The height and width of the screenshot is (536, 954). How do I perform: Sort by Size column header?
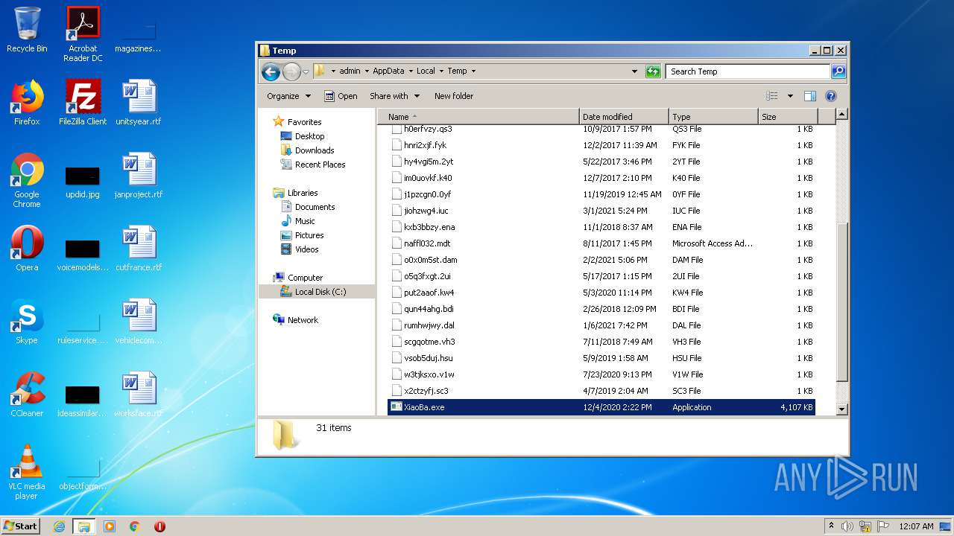pos(788,117)
